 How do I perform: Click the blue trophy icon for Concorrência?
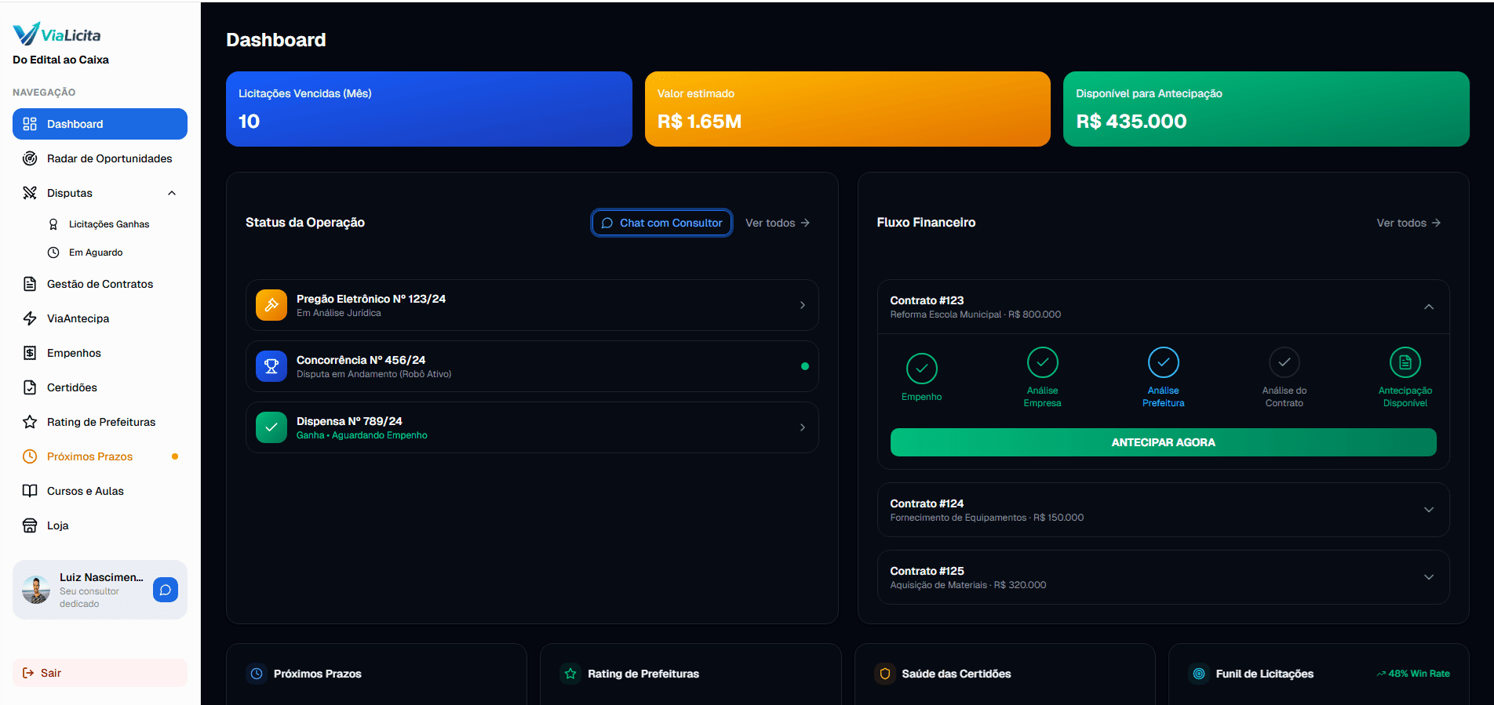pyautogui.click(x=271, y=366)
